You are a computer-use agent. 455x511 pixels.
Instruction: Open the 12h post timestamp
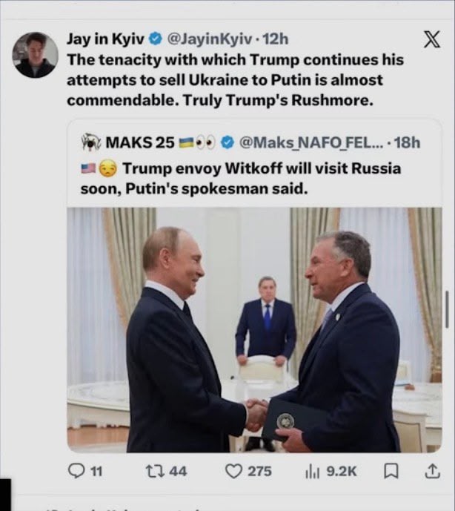(276, 39)
